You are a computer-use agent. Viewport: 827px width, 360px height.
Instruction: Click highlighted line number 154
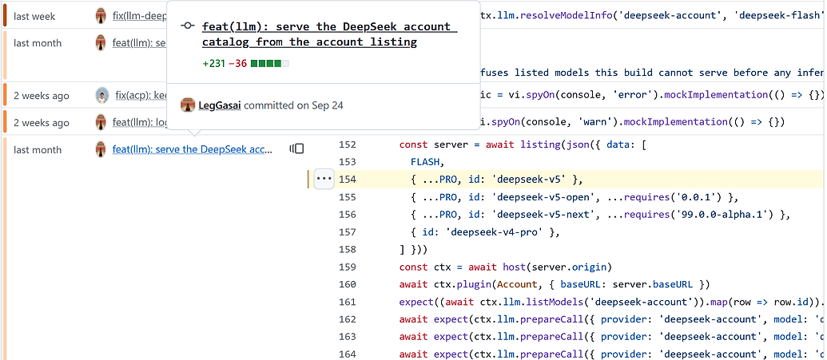pyautogui.click(x=348, y=180)
